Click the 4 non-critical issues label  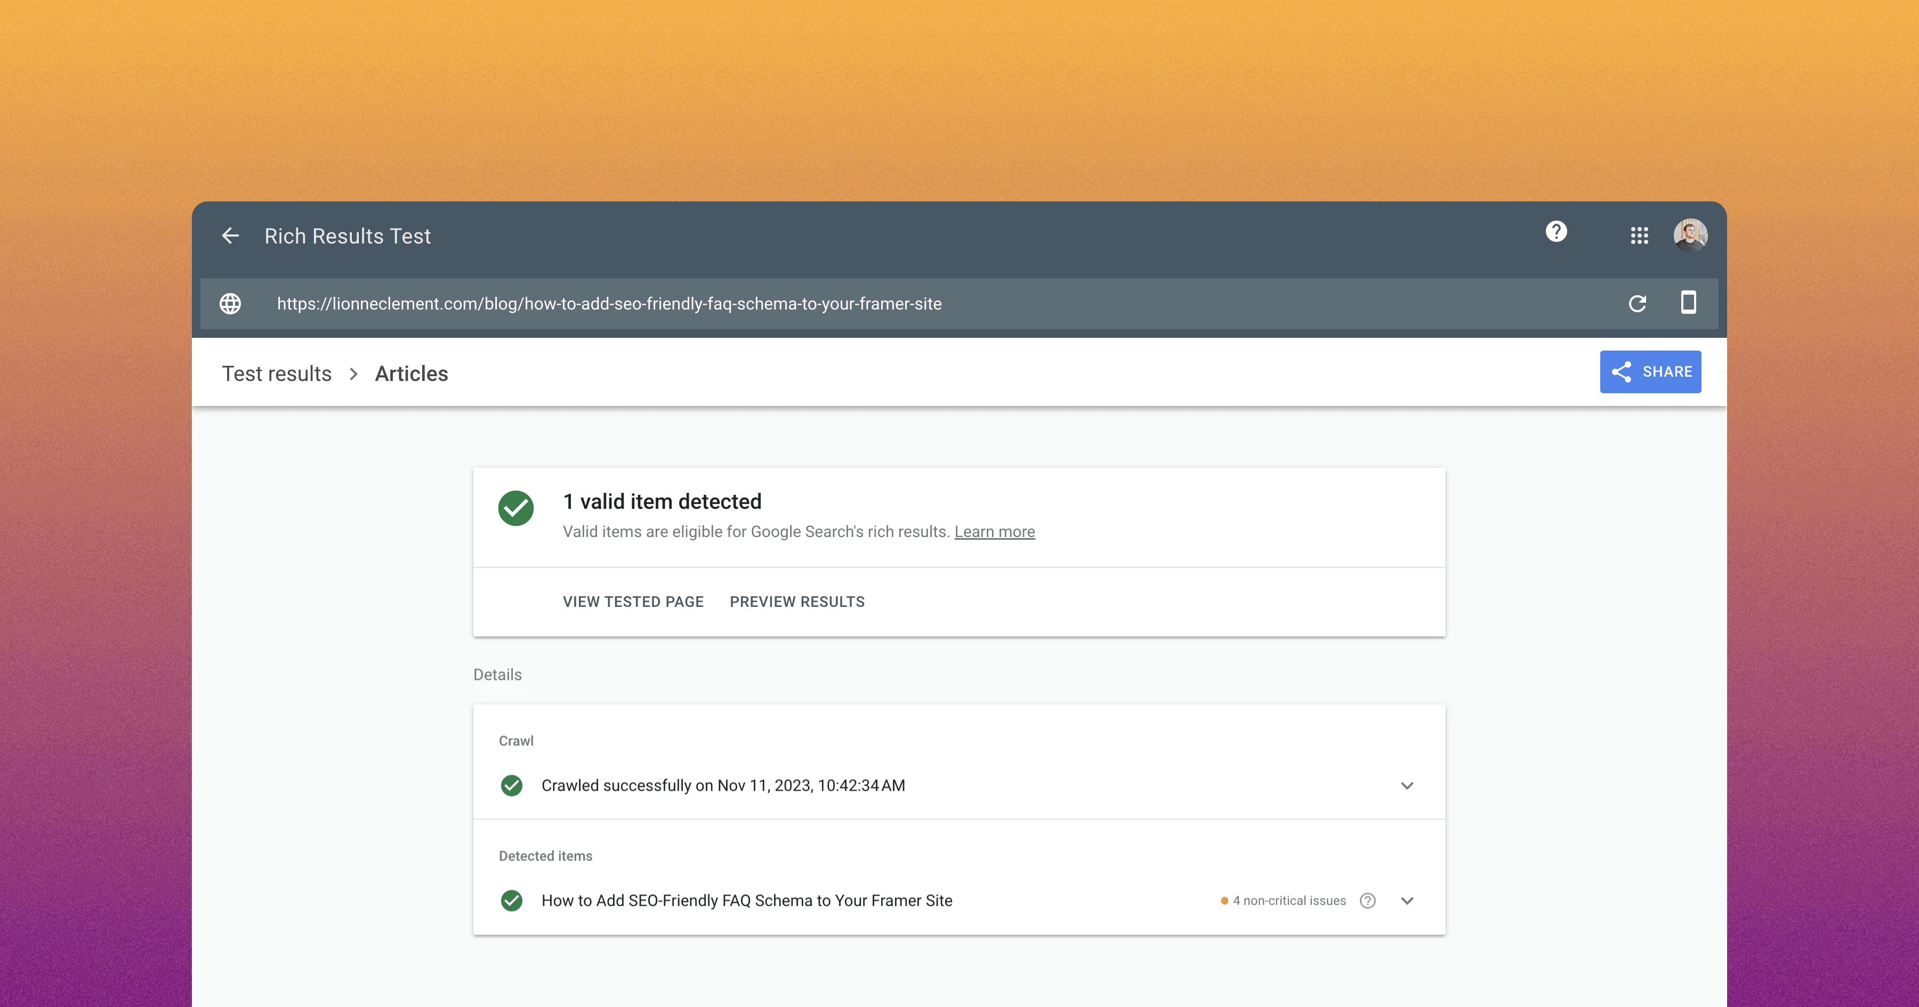coord(1289,900)
